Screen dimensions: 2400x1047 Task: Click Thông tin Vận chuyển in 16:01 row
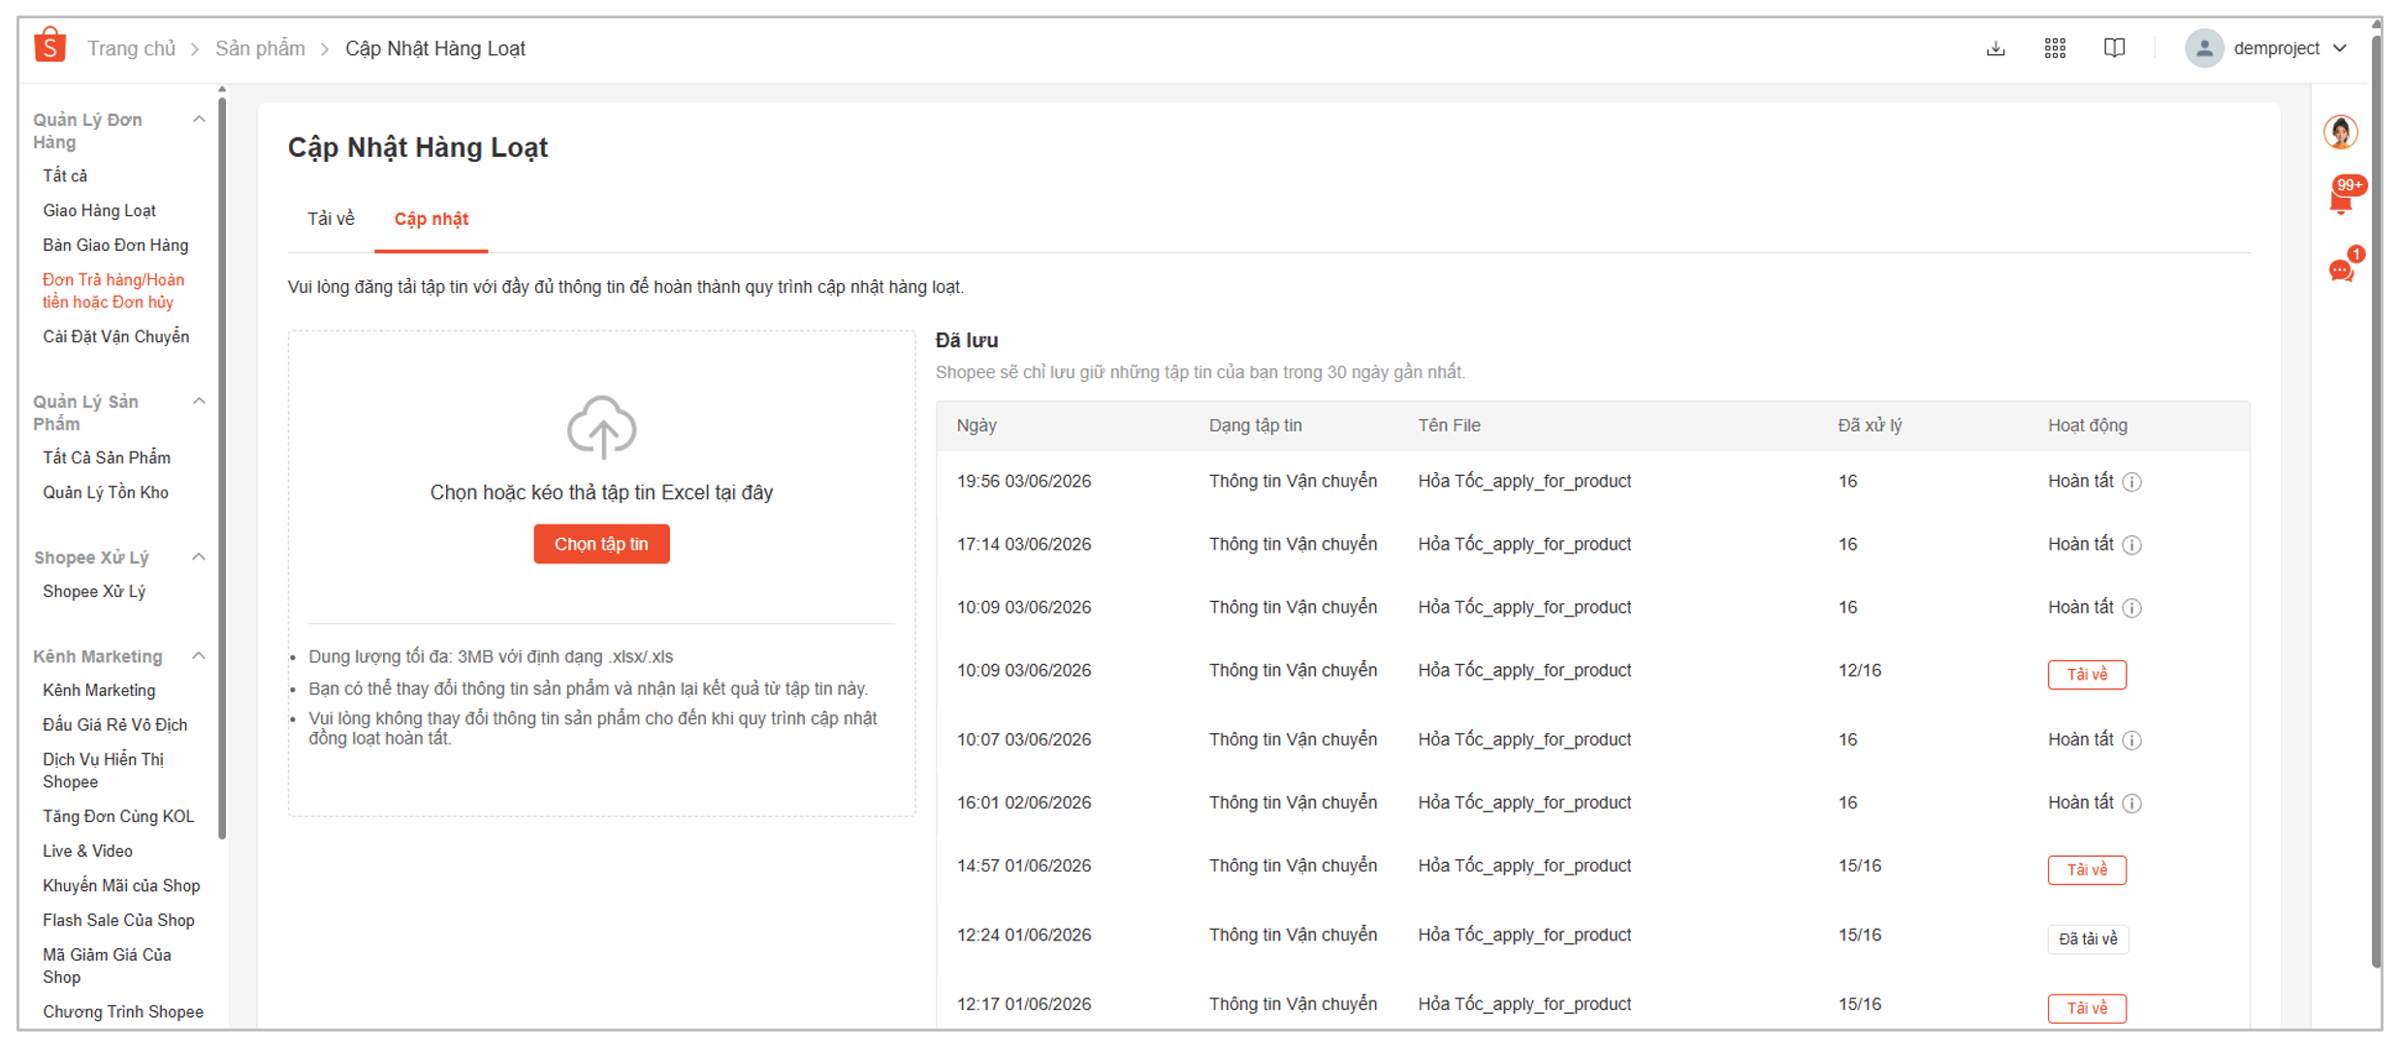(x=1293, y=802)
